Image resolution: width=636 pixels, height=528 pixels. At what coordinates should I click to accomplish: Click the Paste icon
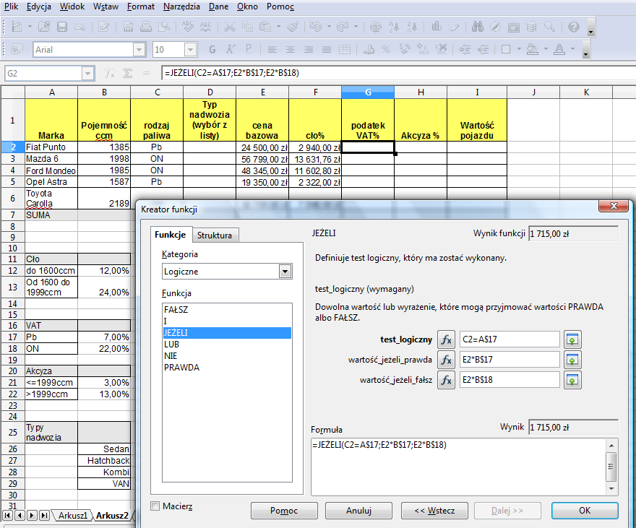pos(265,27)
